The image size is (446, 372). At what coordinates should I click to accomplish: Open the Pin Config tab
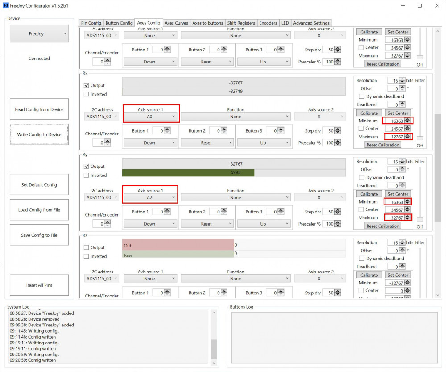click(91, 23)
